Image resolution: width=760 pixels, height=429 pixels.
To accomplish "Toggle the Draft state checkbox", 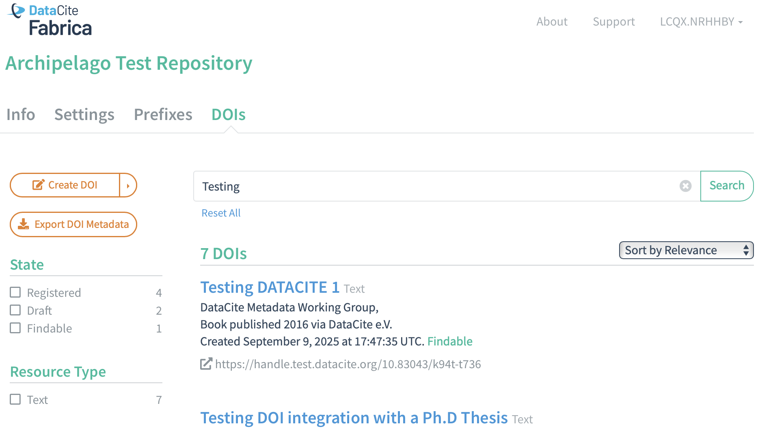I will click(15, 310).
